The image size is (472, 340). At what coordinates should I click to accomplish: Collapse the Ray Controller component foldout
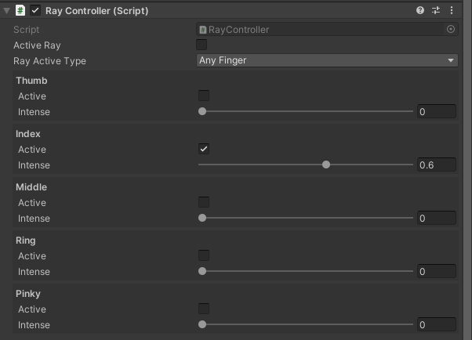(7, 11)
